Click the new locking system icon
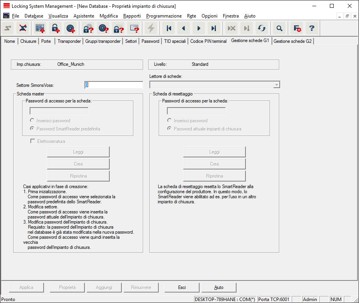Image resolution: width=359 pixels, height=303 pixels. point(40,28)
